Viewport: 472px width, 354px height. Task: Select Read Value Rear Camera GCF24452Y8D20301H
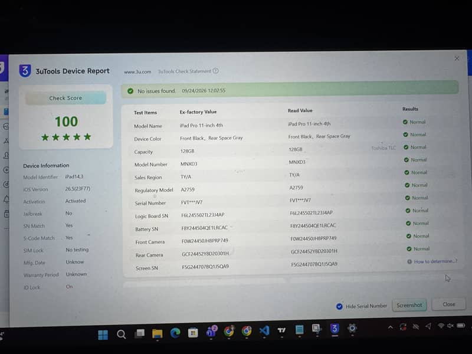314,251
